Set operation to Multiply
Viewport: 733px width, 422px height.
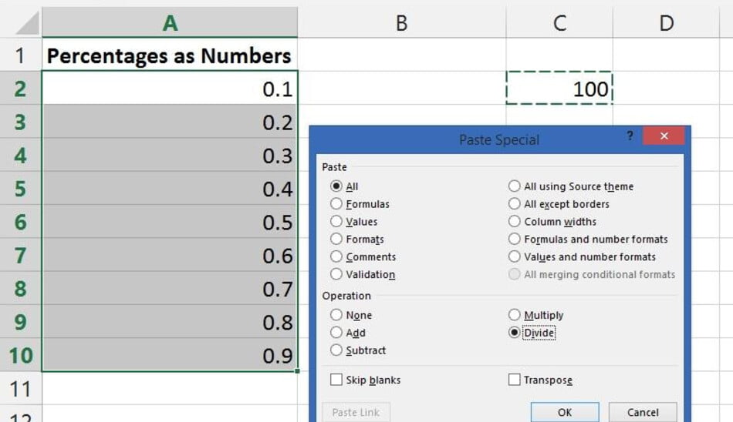point(514,315)
